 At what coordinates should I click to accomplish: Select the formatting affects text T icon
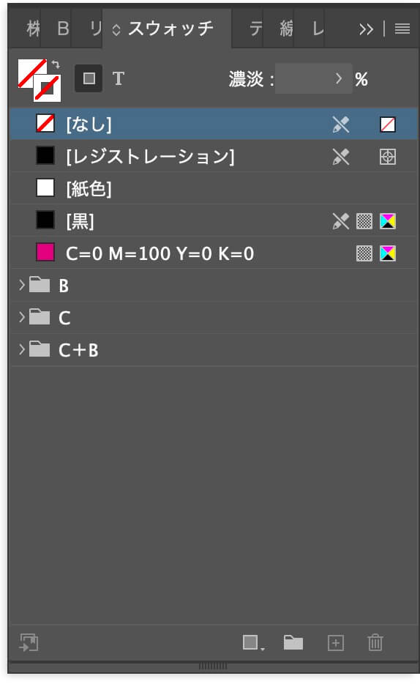tap(118, 79)
